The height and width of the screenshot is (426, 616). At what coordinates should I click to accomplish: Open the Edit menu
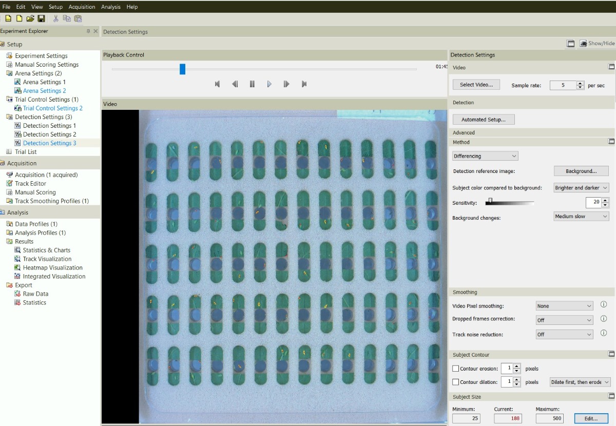click(21, 7)
